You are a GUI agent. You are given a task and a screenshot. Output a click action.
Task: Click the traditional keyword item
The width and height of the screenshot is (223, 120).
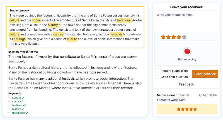pyautogui.click(x=18, y=113)
